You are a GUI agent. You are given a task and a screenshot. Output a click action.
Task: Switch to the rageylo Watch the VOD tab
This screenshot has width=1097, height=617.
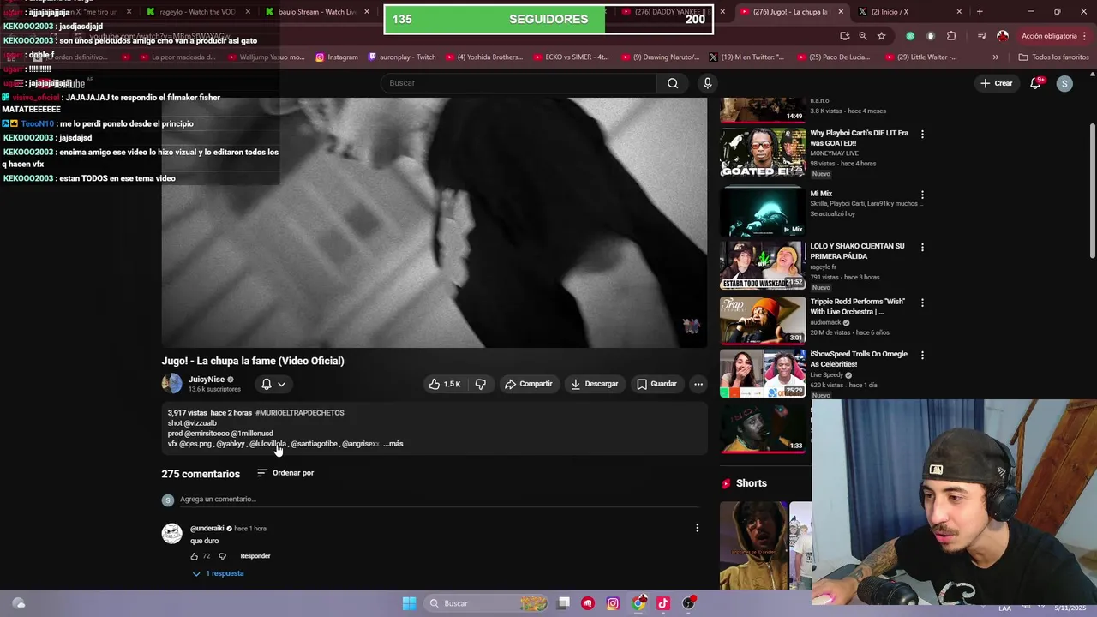click(197, 12)
